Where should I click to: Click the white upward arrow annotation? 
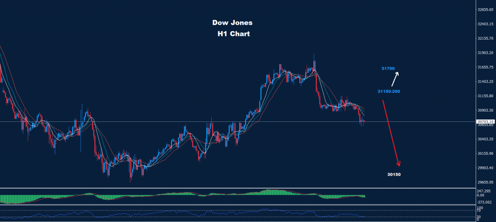click(395, 79)
